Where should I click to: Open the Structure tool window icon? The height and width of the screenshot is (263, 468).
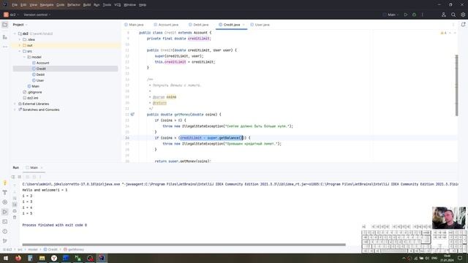tap(5, 37)
